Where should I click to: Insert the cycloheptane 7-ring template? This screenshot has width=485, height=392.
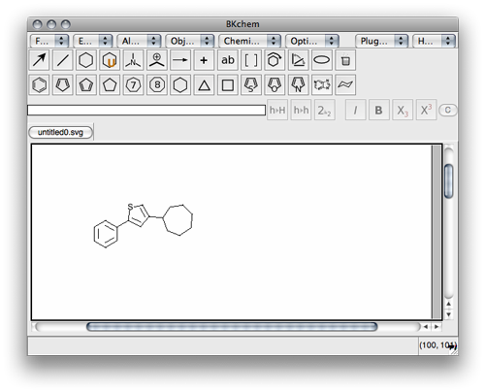pos(133,84)
